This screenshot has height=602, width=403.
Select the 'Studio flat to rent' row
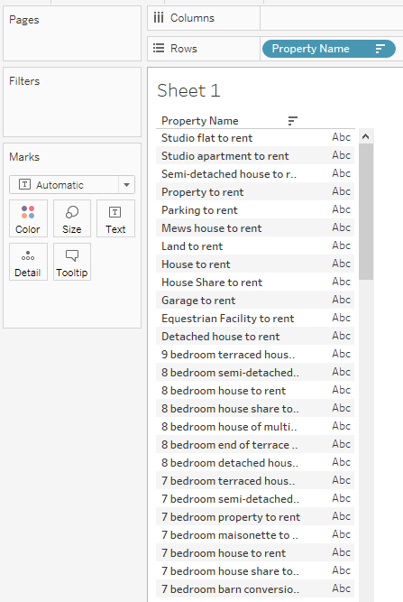(x=255, y=137)
